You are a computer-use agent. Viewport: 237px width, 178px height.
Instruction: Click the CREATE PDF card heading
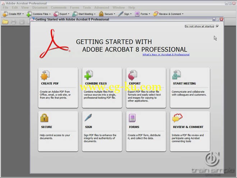(x=50, y=83)
